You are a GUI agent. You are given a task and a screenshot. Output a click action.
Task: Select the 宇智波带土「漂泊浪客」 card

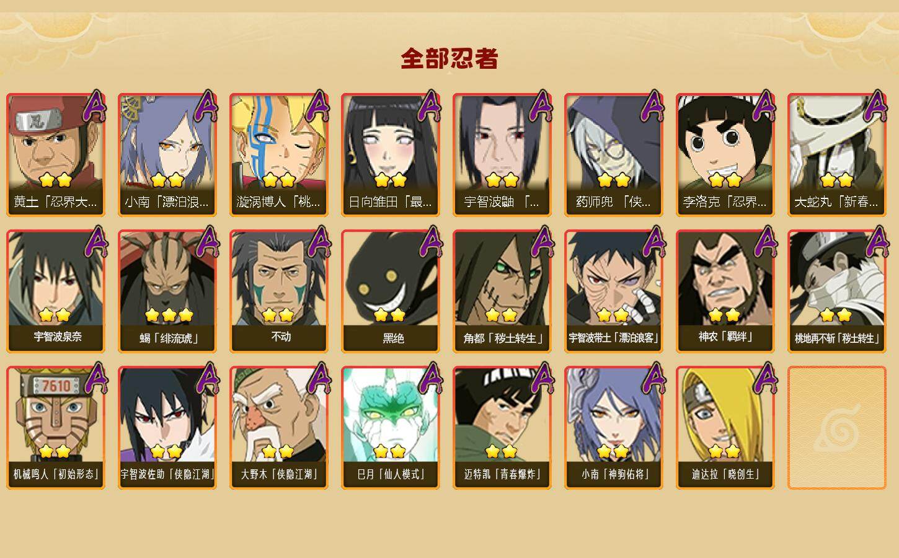tap(614, 291)
